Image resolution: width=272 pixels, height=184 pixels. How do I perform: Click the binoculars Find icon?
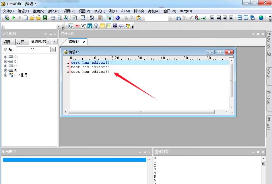click(x=178, y=18)
